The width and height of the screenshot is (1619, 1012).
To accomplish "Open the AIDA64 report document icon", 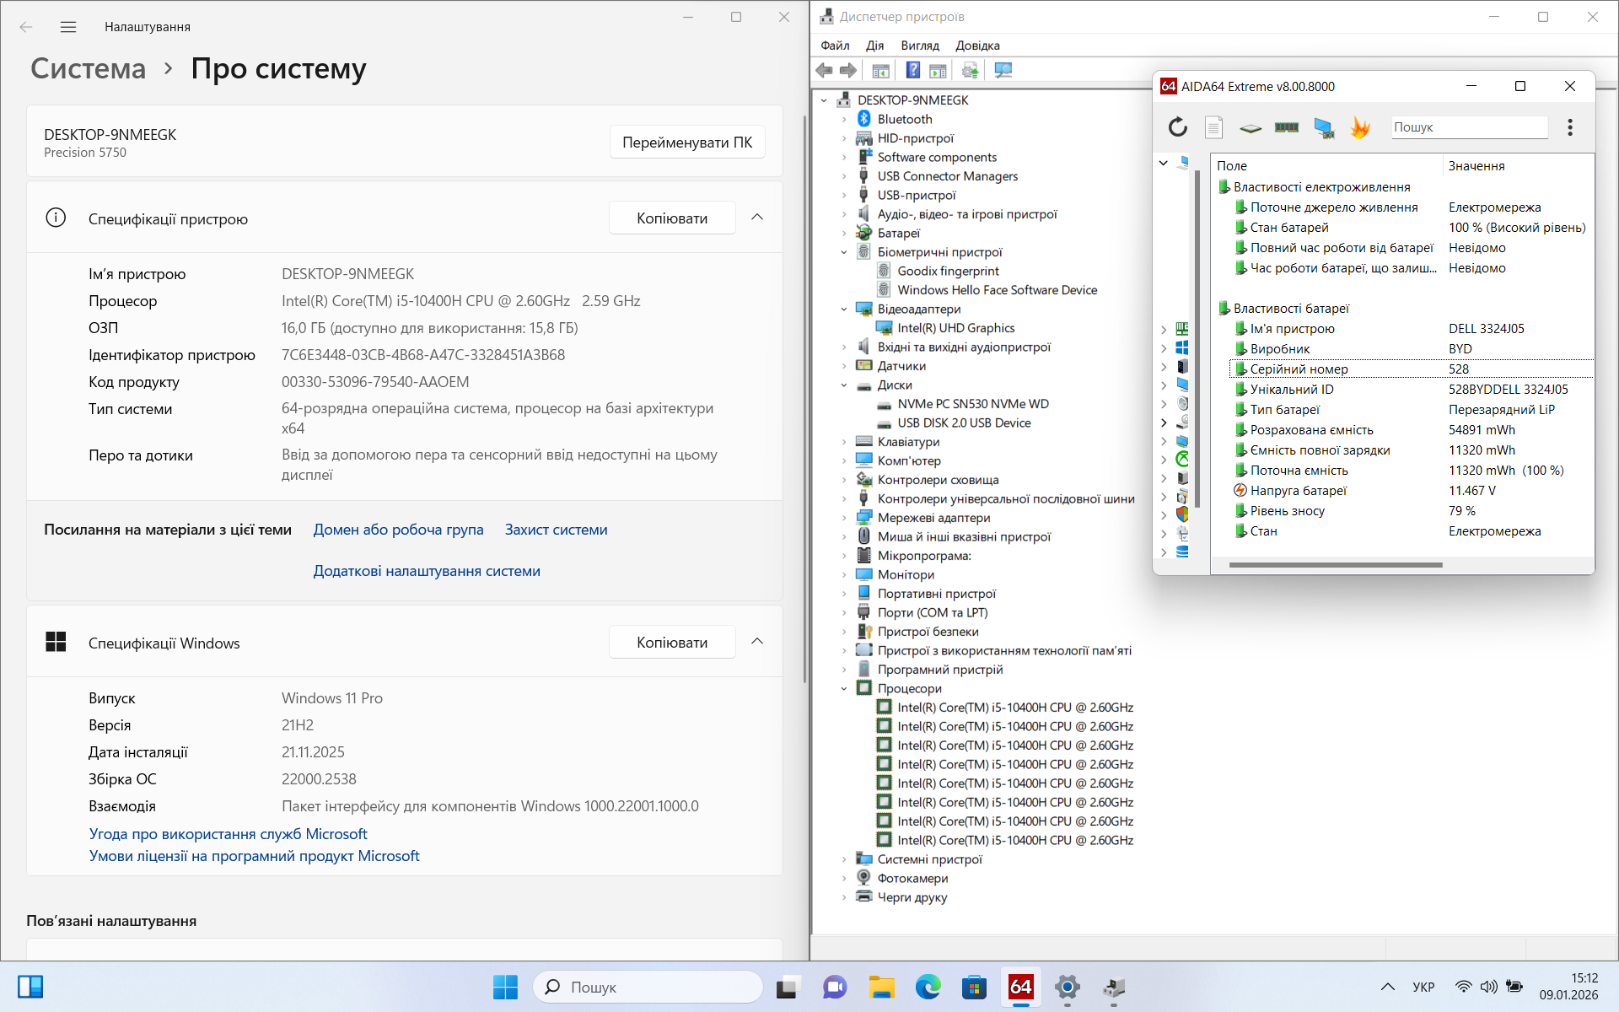I will point(1213,127).
